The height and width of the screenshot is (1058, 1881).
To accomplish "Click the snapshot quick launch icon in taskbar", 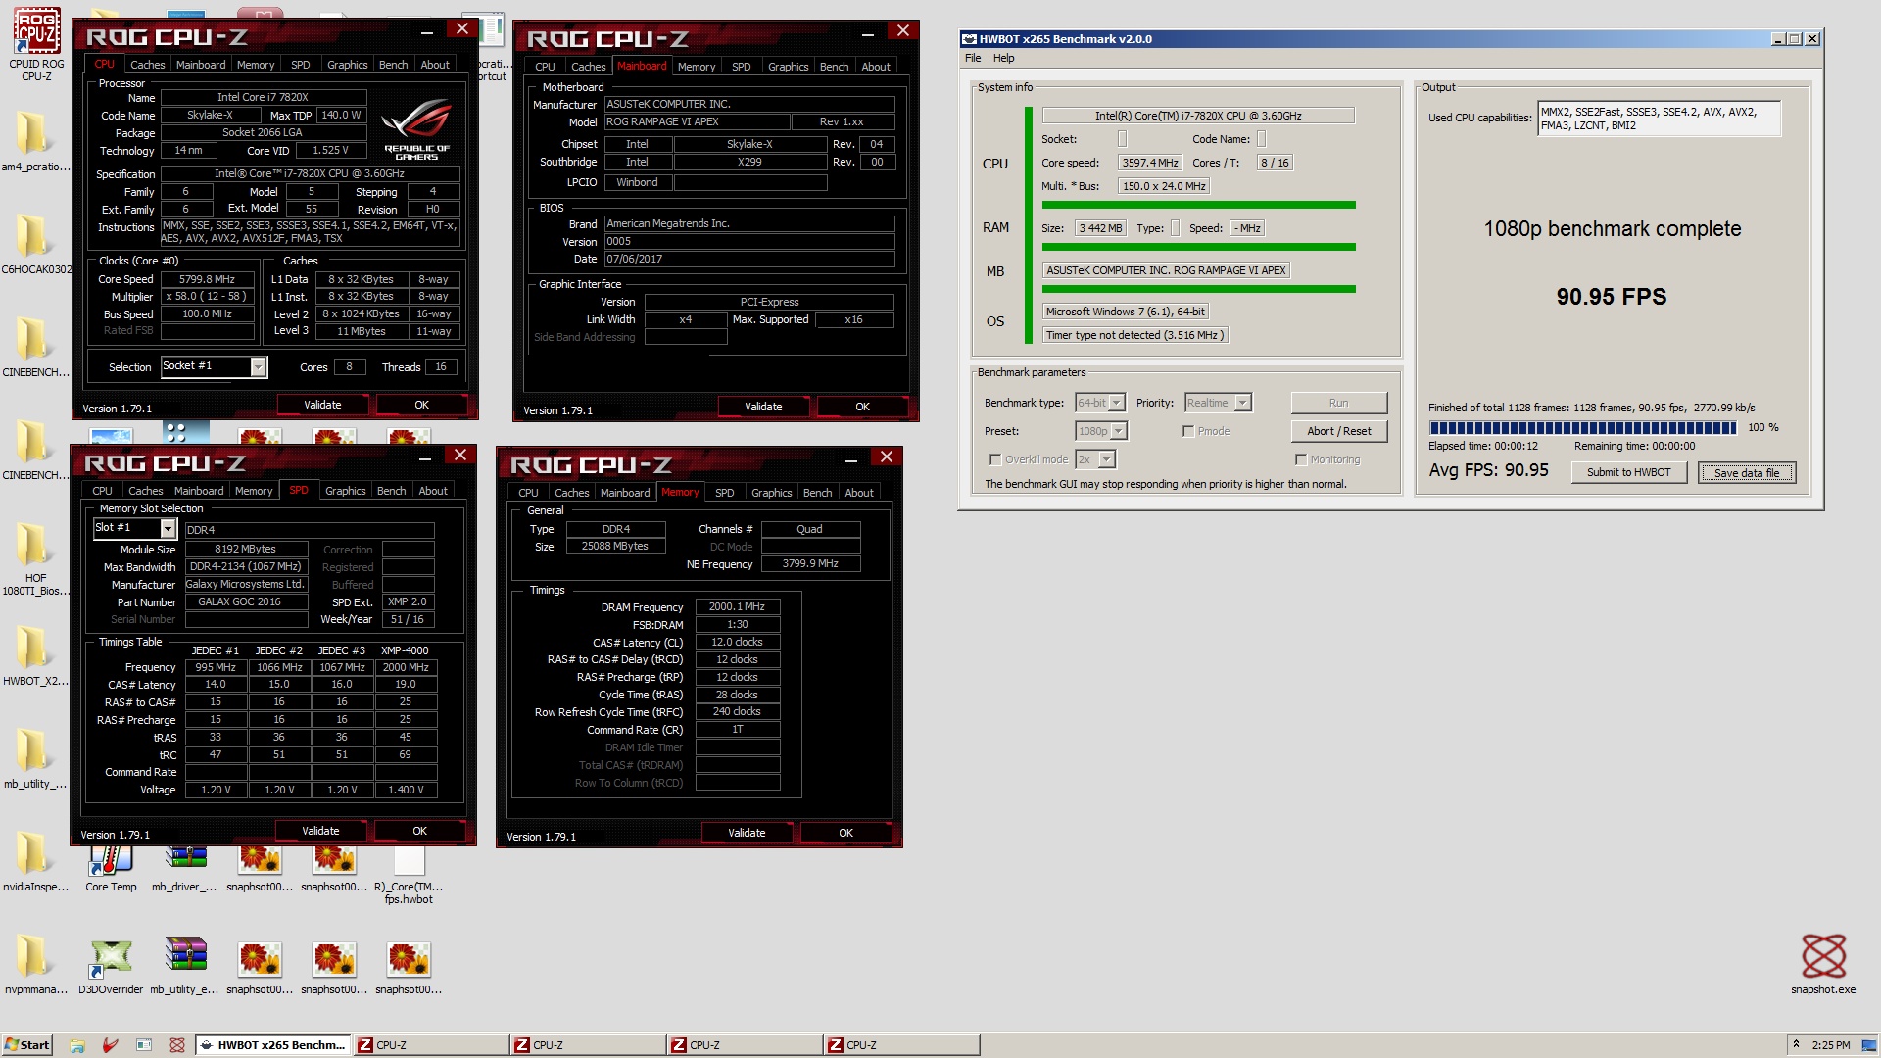I will (177, 1045).
